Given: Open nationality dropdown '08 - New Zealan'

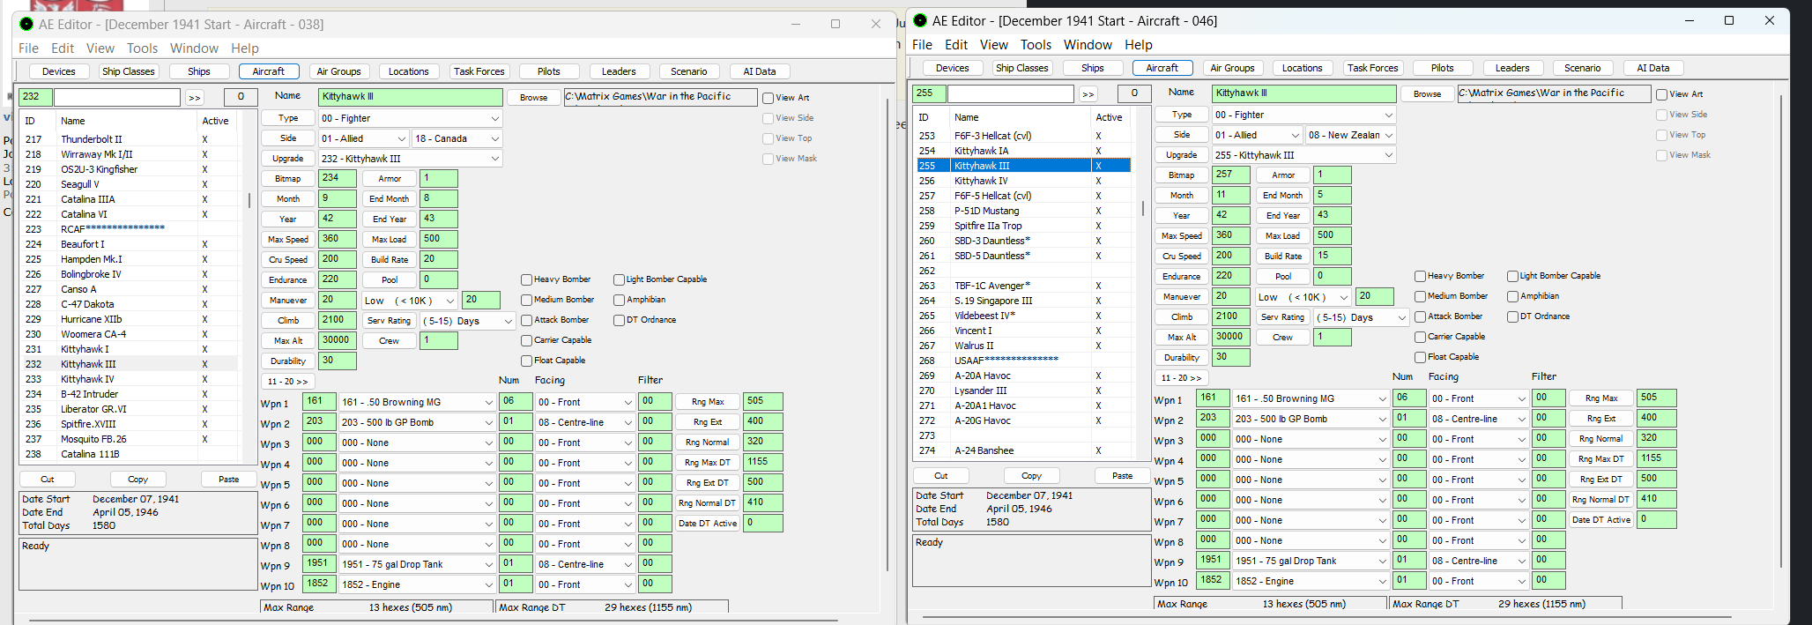Looking at the screenshot, I should [1350, 135].
